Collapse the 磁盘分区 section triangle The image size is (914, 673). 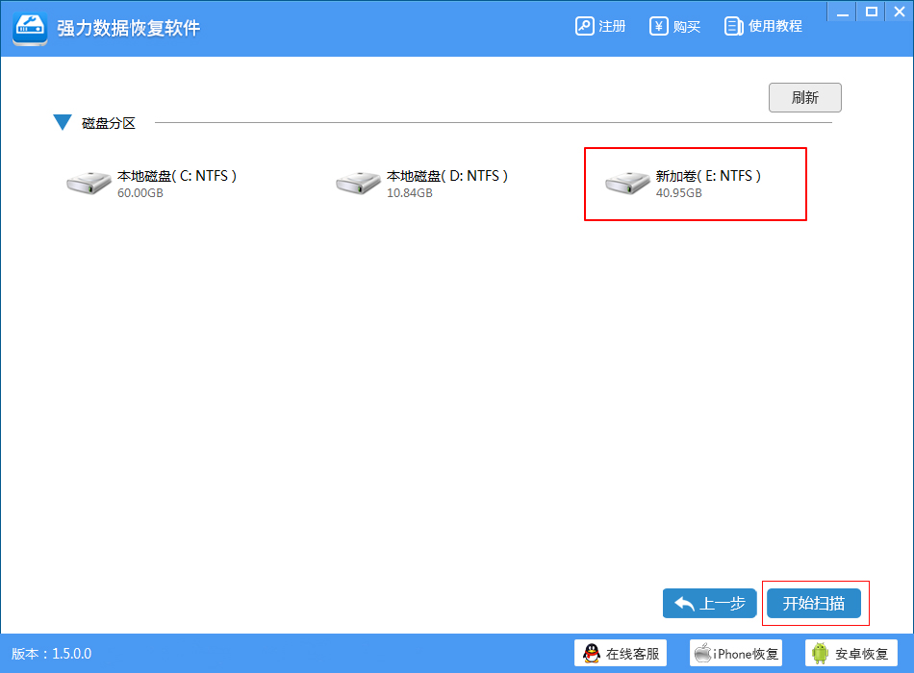(61, 123)
